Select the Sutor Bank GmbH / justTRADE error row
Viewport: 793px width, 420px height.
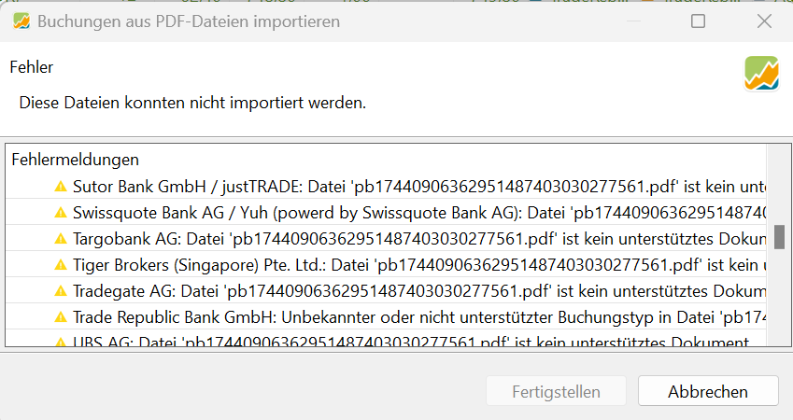[x=387, y=187]
